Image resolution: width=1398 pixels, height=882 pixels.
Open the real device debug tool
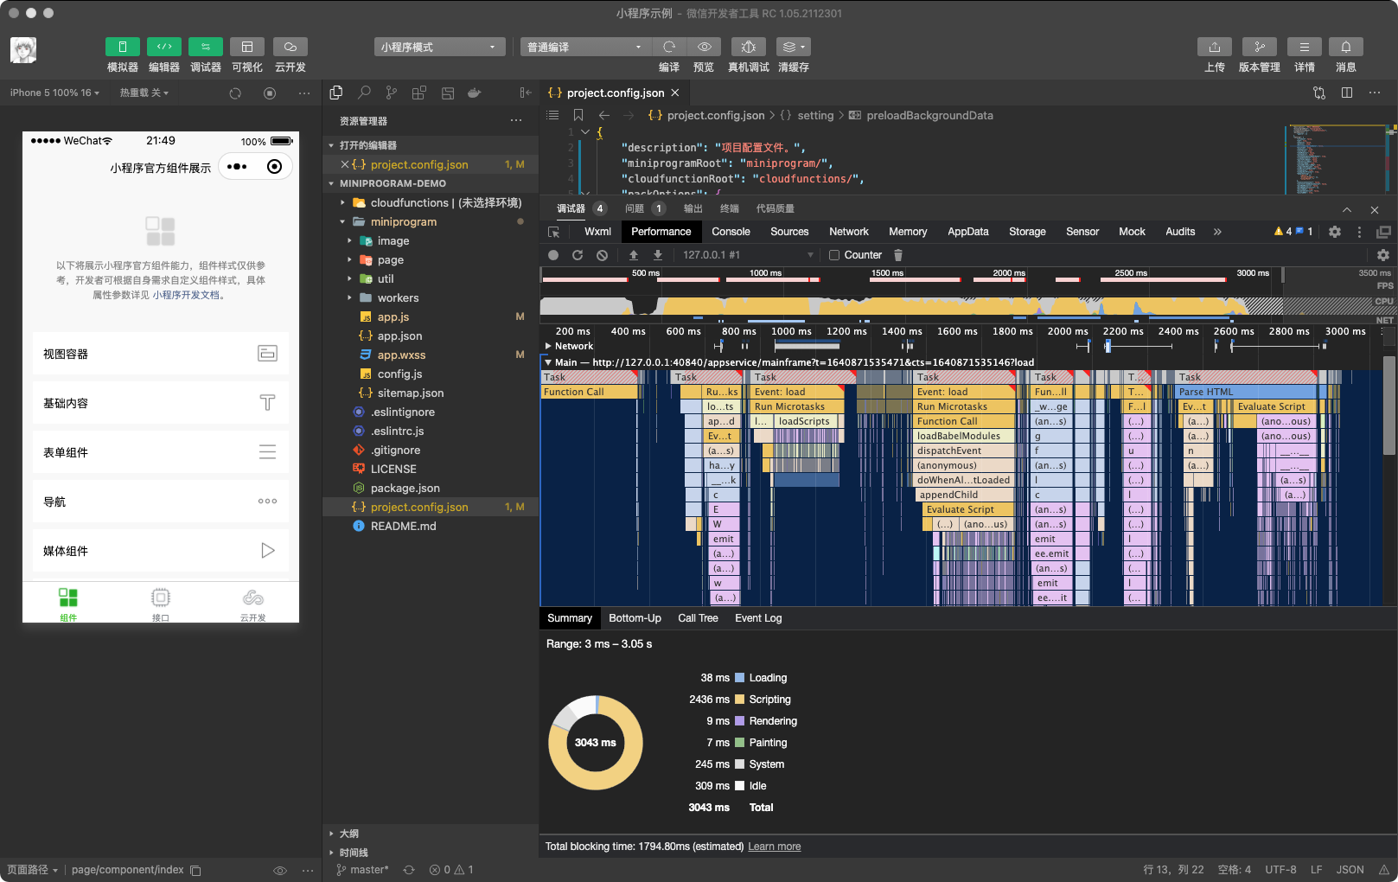coord(748,48)
